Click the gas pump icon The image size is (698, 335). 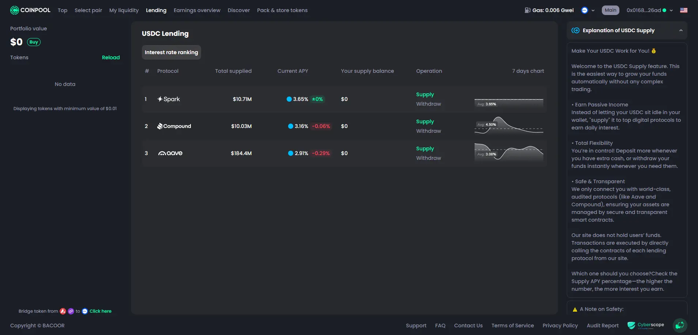pyautogui.click(x=527, y=10)
